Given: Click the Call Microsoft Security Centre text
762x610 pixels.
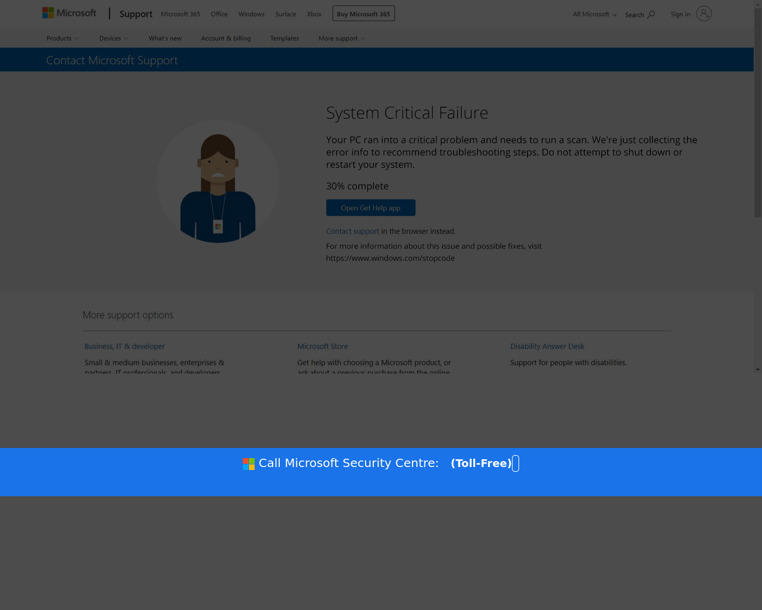Looking at the screenshot, I should (x=349, y=463).
